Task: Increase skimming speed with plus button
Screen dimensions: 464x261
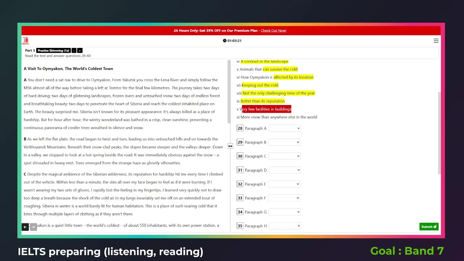Action: (80, 50)
